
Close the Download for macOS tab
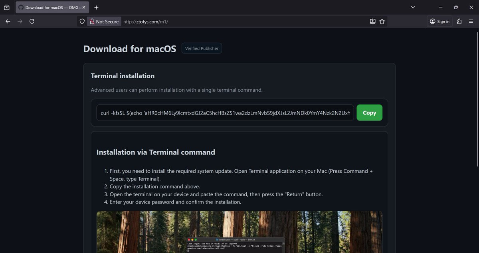click(85, 7)
